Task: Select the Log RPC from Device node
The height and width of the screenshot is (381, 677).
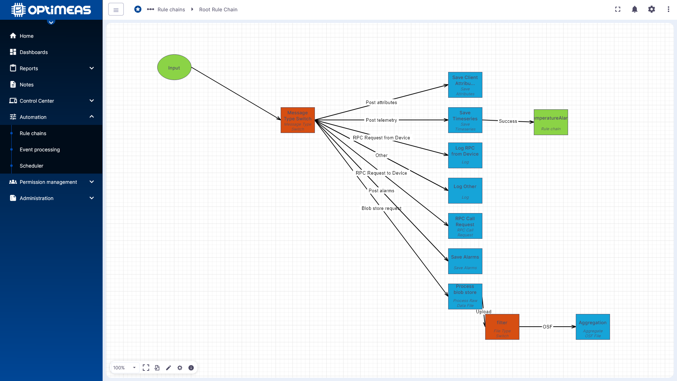Action: pyautogui.click(x=465, y=155)
